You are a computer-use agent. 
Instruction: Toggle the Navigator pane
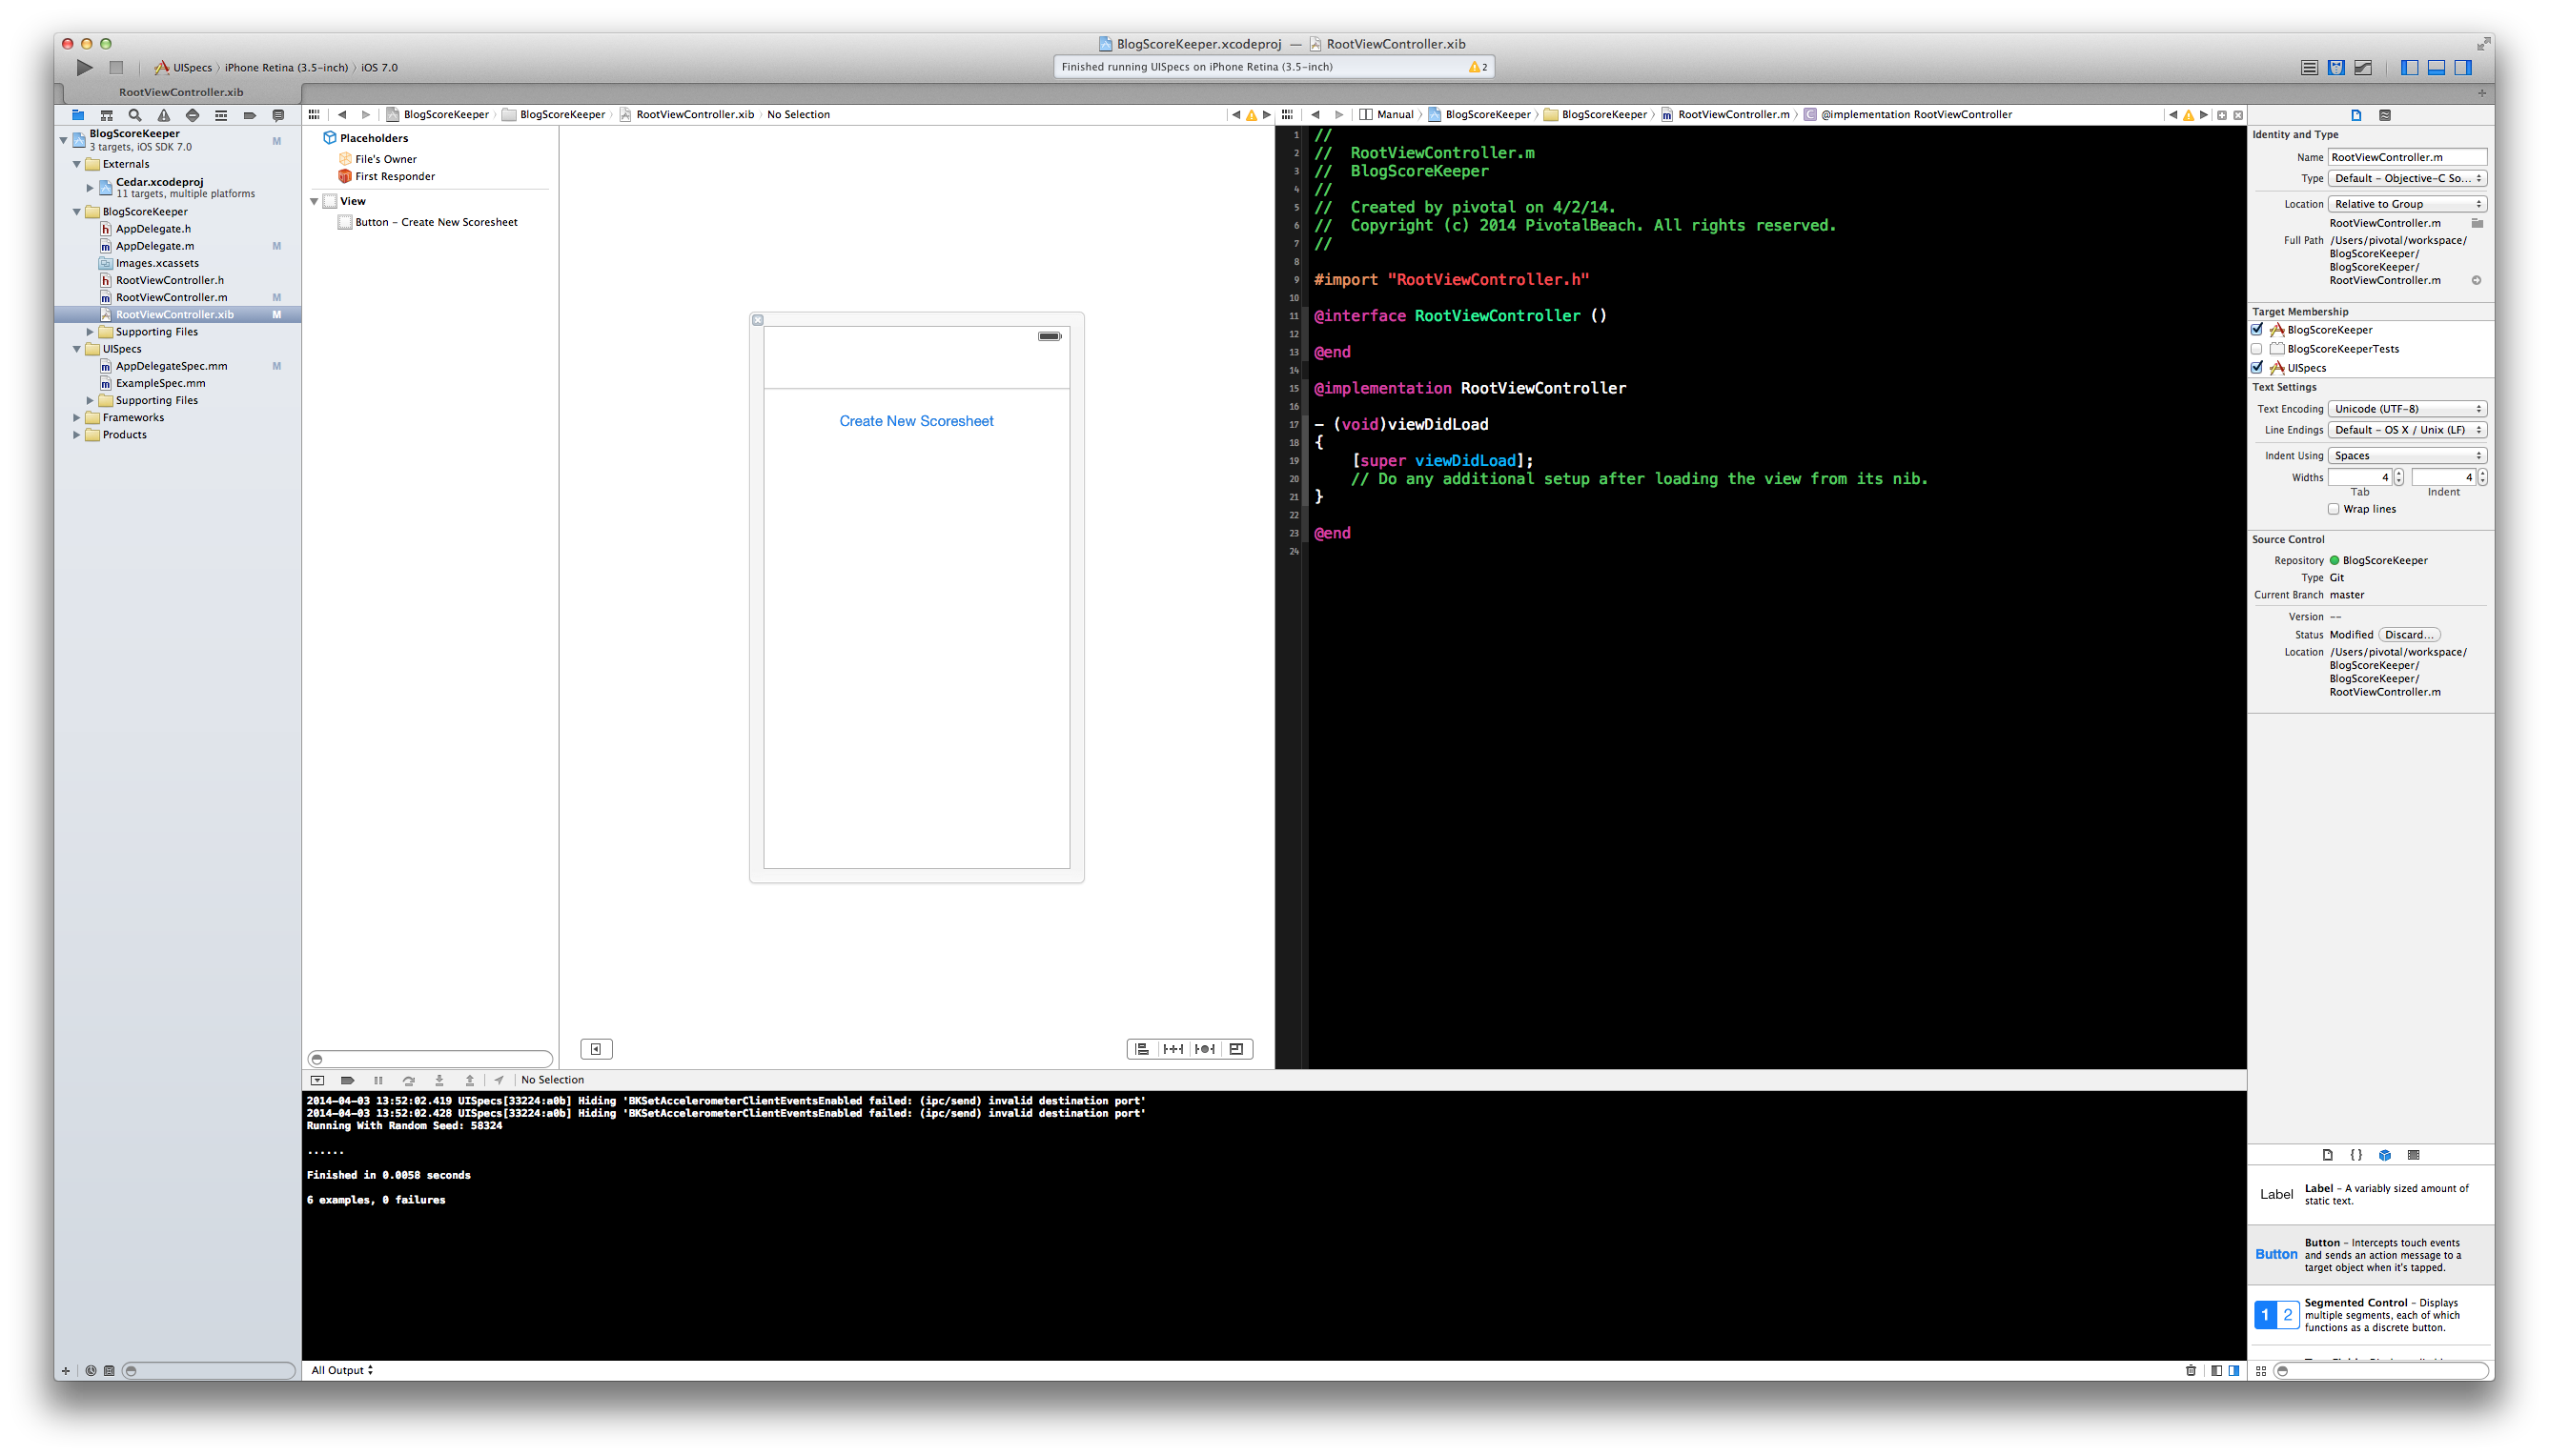coord(2410,67)
